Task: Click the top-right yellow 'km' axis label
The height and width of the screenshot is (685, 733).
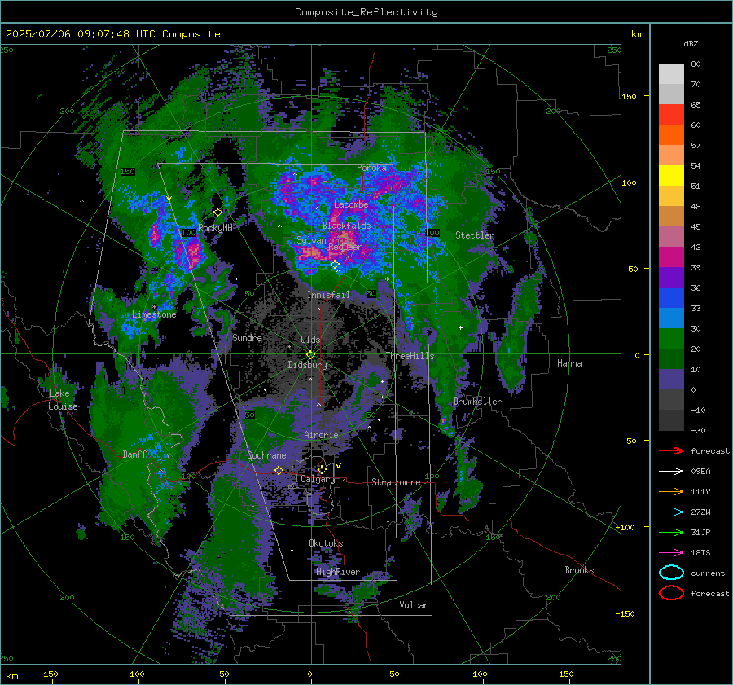Action: pos(638,34)
